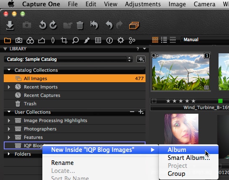
Task: Open the Local Adjustments brush tab
Action: pos(87,40)
